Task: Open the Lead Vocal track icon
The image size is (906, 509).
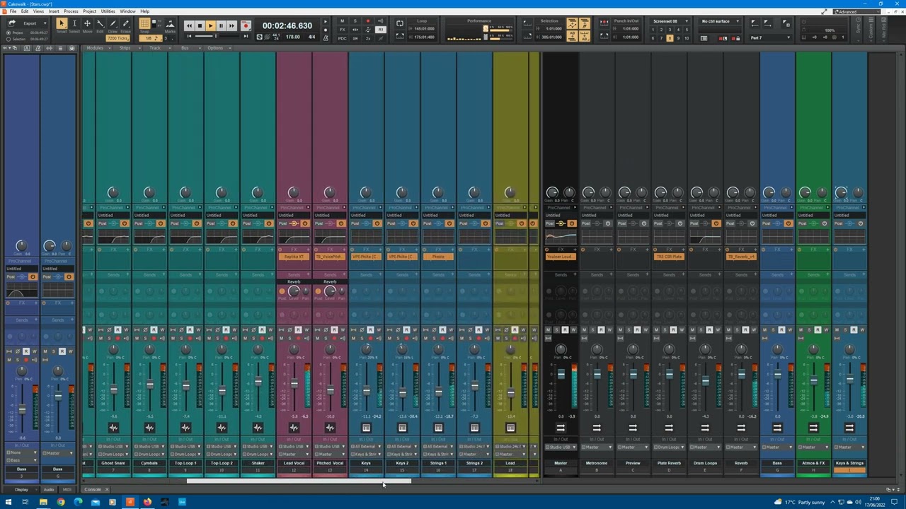Action: (x=294, y=428)
